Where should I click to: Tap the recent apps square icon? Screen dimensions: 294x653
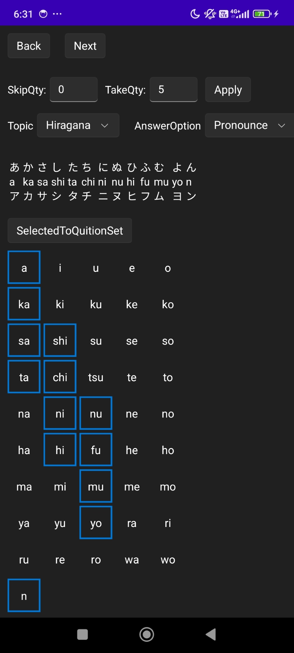point(83,634)
